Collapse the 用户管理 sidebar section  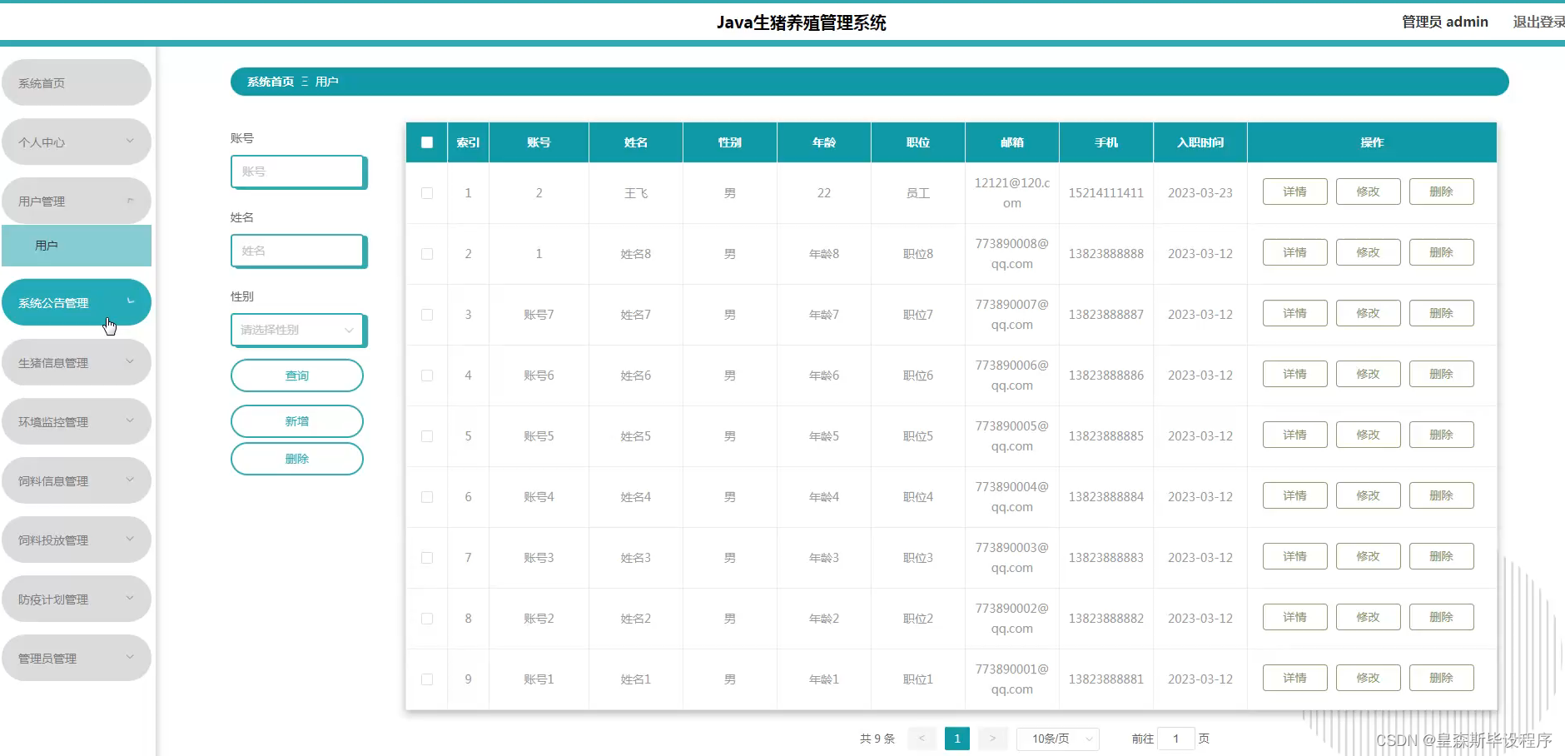click(x=77, y=200)
